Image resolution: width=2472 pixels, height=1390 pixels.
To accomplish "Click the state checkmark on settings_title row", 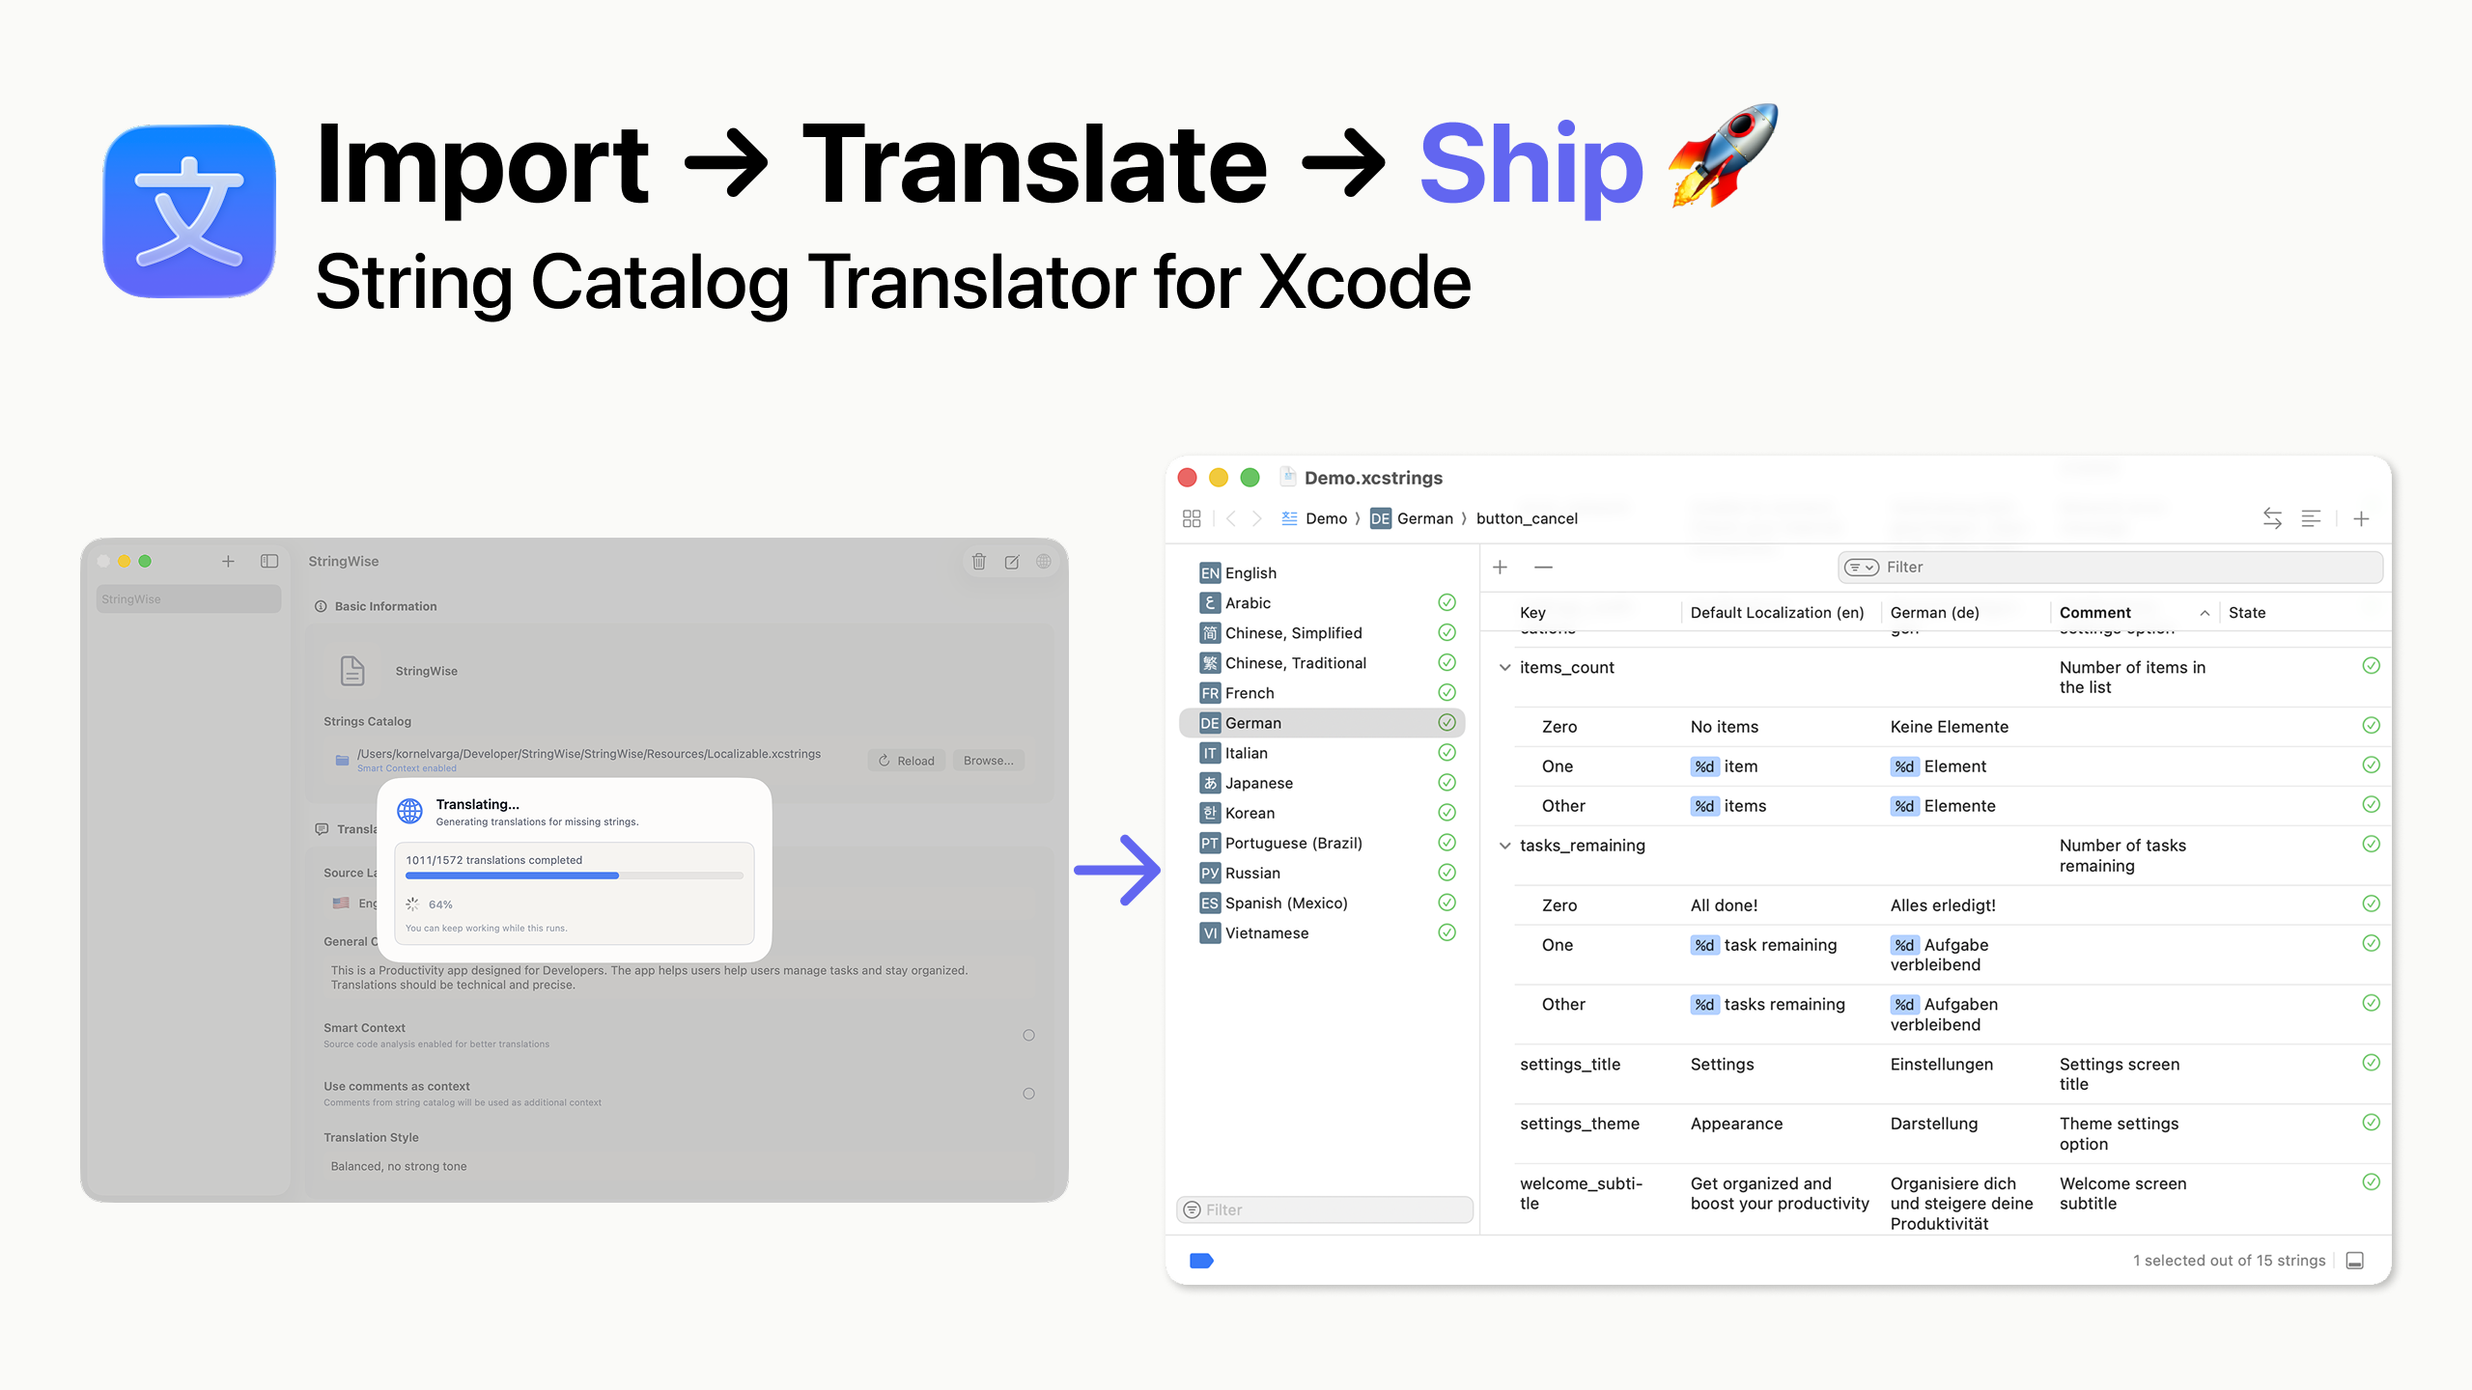I will [x=2371, y=1063].
